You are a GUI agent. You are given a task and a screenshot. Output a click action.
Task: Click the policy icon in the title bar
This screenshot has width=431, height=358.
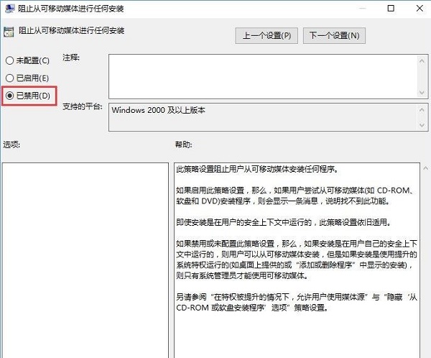click(11, 9)
